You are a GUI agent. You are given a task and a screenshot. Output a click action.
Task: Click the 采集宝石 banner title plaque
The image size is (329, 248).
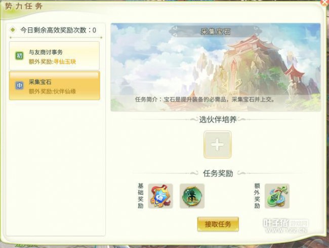(x=216, y=31)
